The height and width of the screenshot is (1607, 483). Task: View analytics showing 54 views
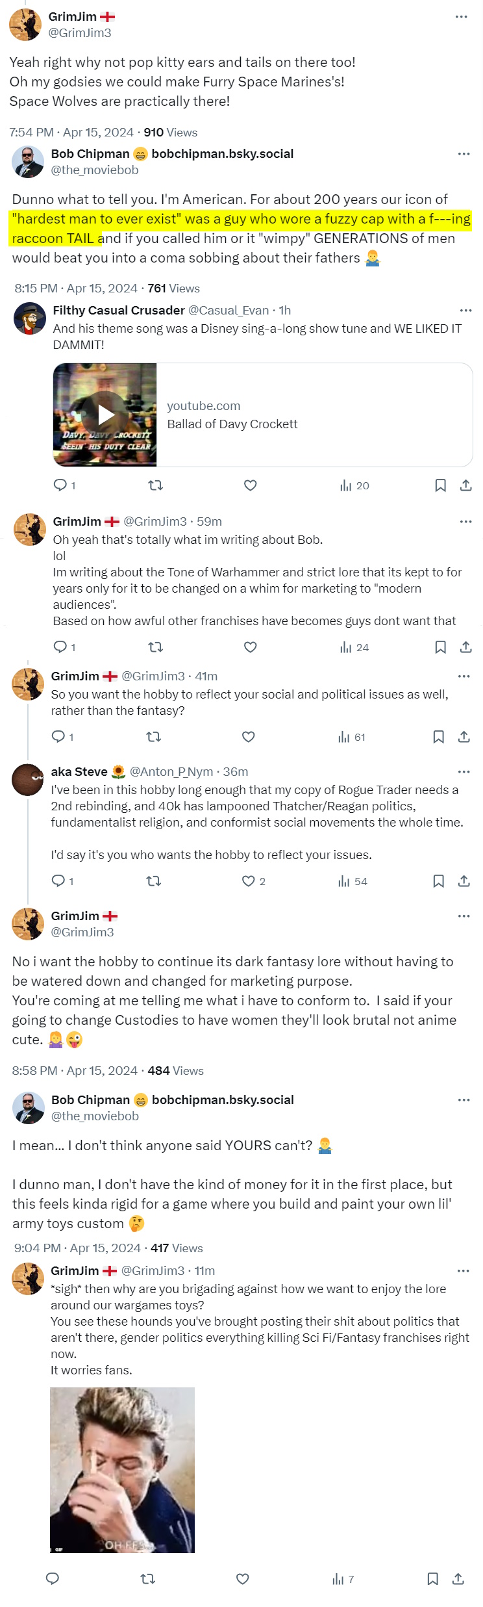pos(353,881)
